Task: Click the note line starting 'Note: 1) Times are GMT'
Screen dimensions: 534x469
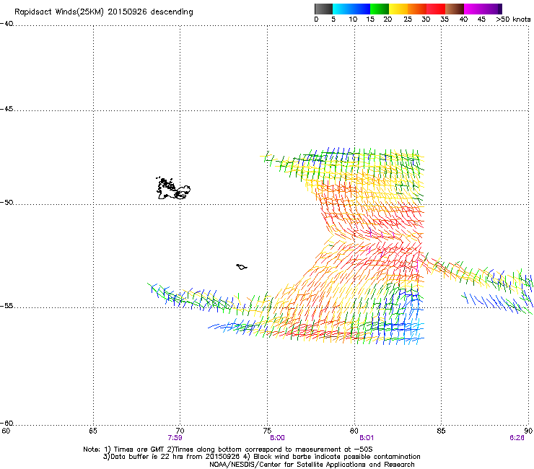Action: click(228, 450)
